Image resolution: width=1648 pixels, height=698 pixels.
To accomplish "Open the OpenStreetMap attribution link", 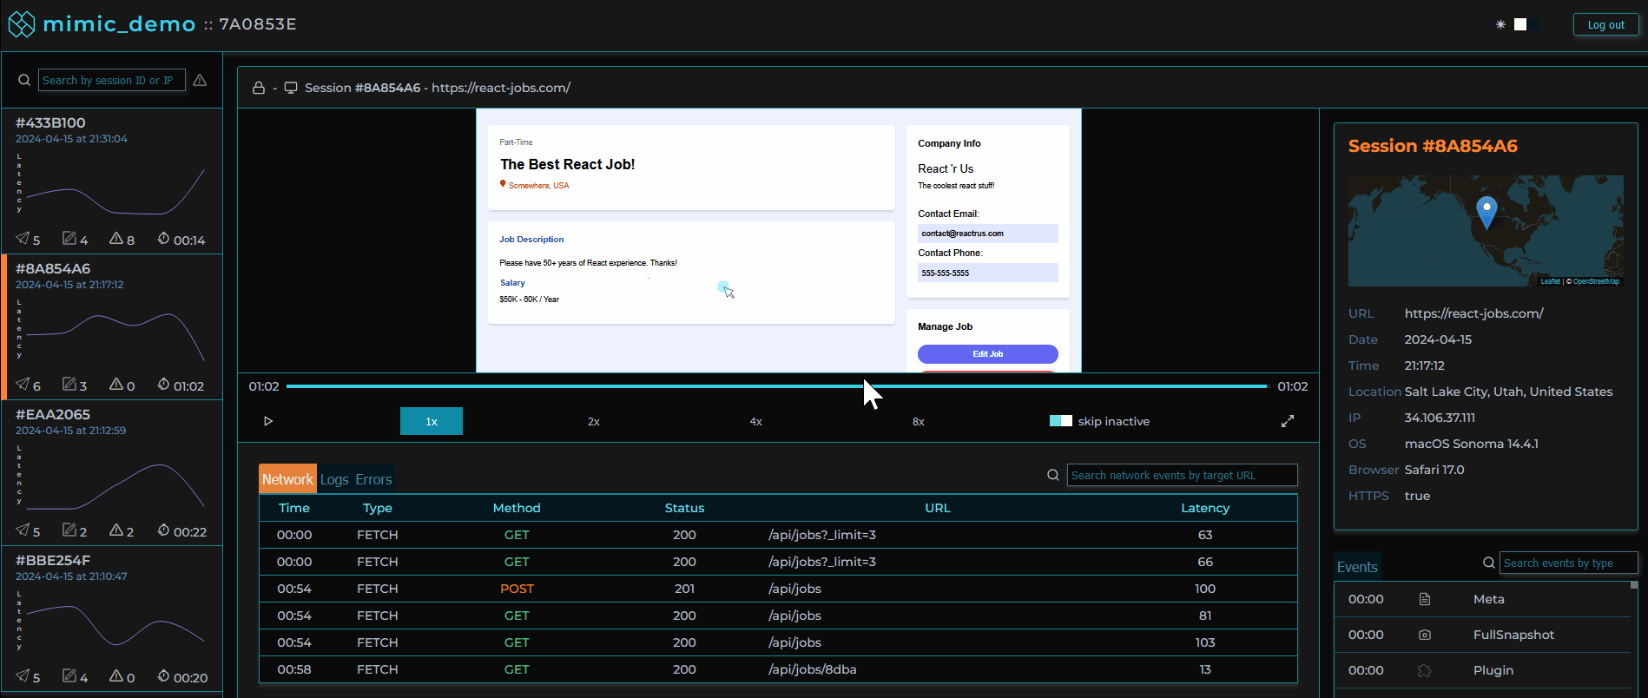I will 1596,281.
